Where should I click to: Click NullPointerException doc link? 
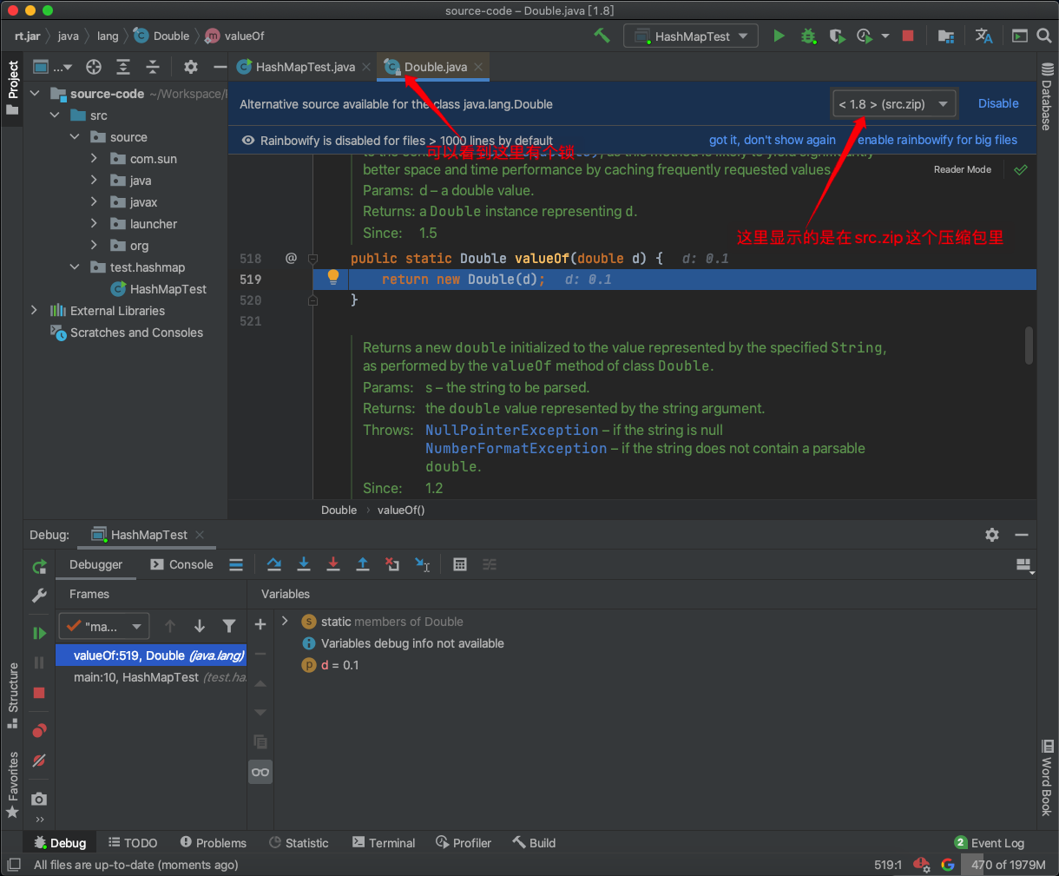tap(512, 431)
